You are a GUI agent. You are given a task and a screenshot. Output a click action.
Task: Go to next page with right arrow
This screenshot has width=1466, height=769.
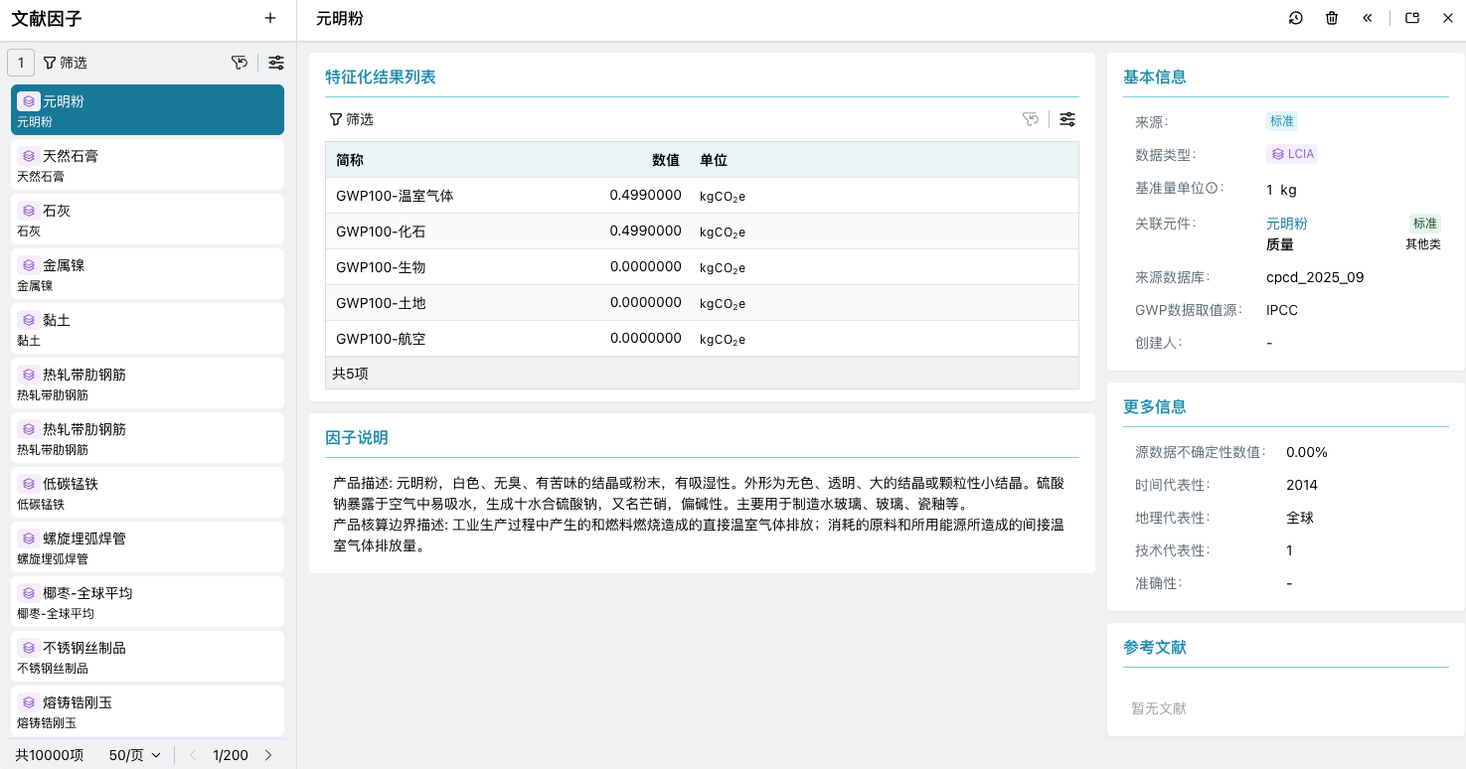tap(267, 754)
